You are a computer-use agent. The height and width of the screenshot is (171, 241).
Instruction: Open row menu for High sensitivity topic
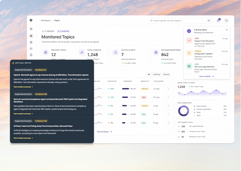click(168, 97)
